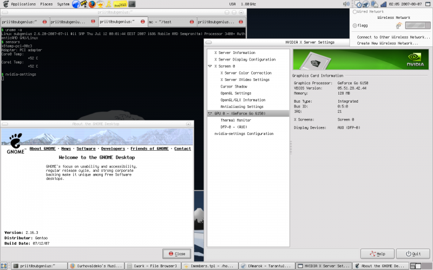Click Quit in NVIDIA X Server Settings
This screenshot has width=433, height=270.
click(413, 254)
